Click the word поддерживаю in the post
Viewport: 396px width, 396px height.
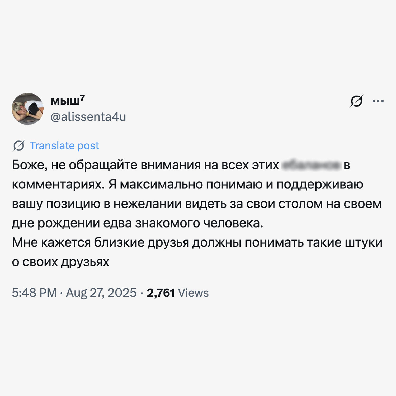pos(320,184)
